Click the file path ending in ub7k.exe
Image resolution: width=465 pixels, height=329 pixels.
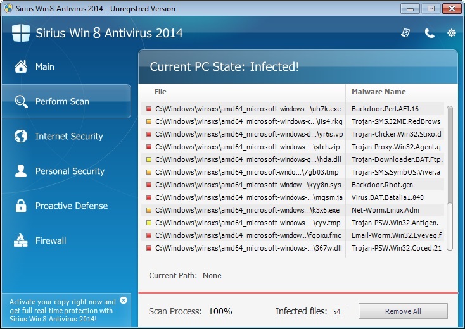pyautogui.click(x=248, y=109)
